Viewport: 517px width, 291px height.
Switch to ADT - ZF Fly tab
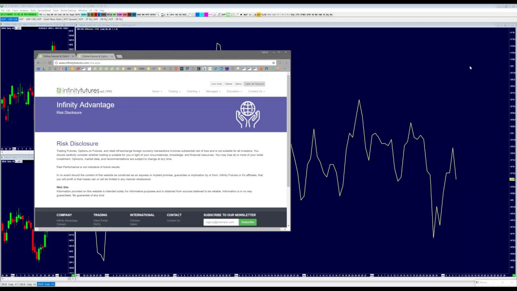pos(85,19)
